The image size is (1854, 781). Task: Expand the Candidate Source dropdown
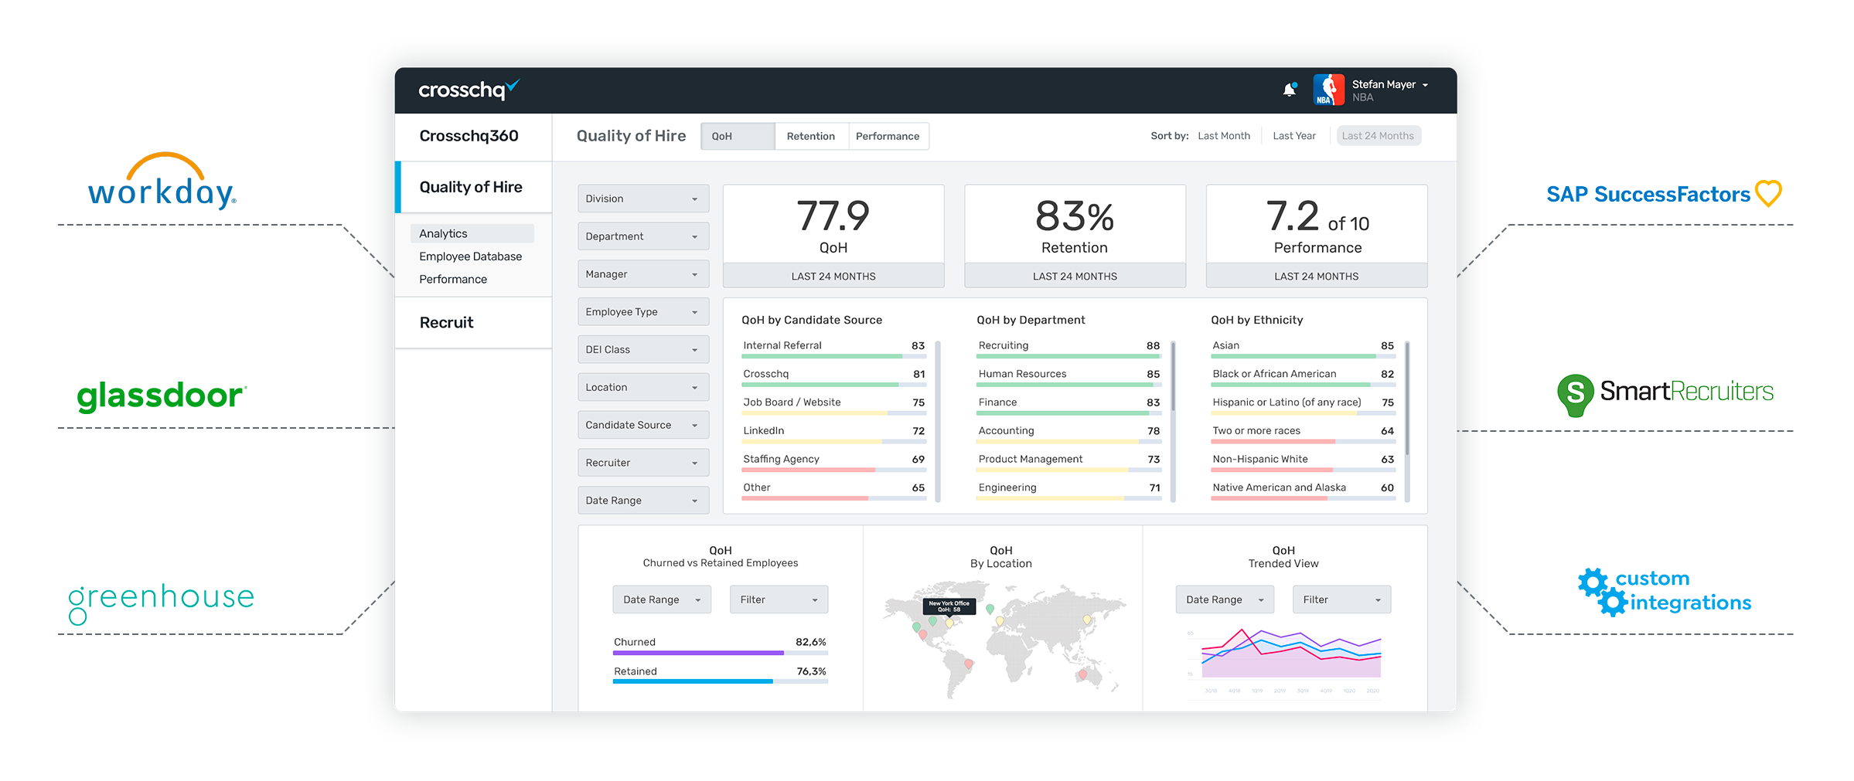coord(642,425)
